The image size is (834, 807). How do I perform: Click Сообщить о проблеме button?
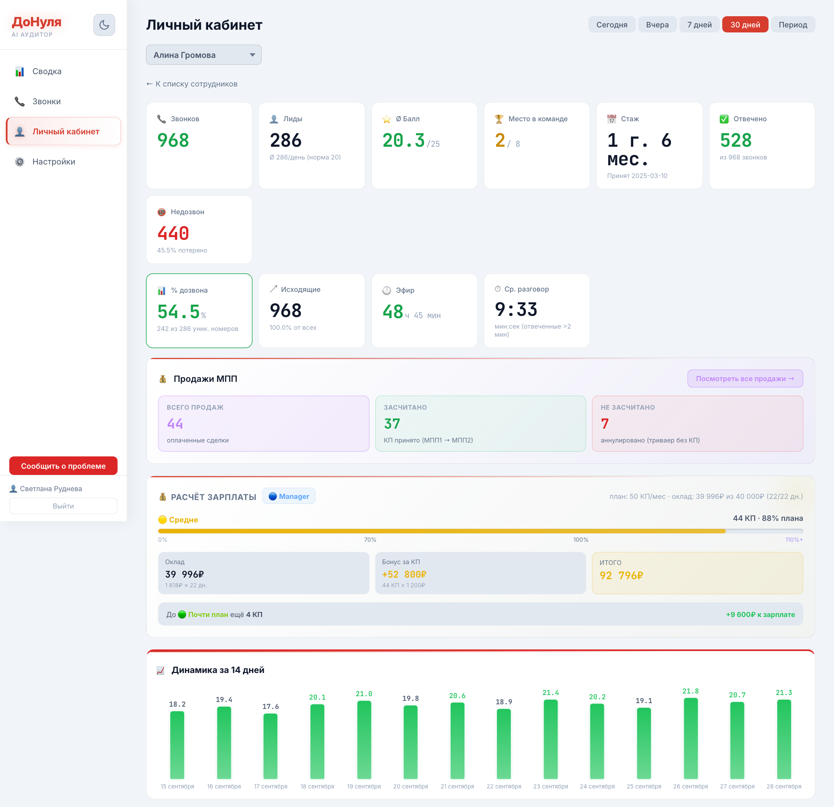tap(63, 466)
